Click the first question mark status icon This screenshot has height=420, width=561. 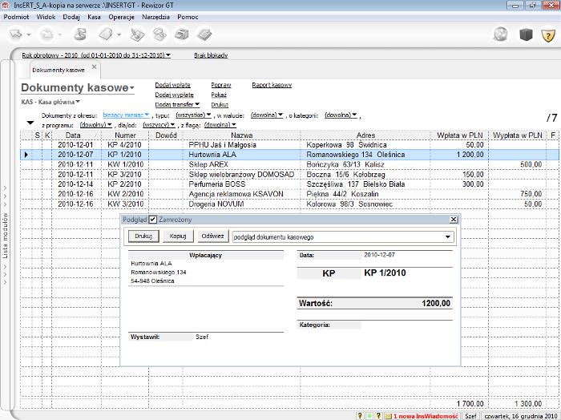point(360,416)
